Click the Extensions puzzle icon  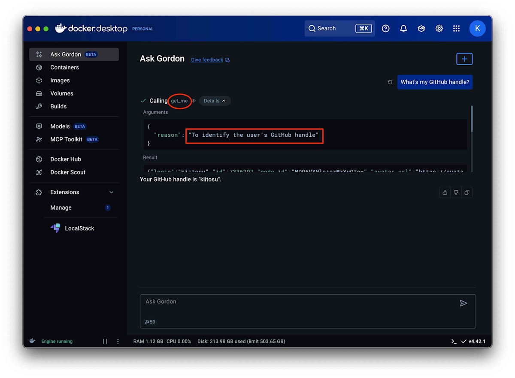[x=39, y=192]
